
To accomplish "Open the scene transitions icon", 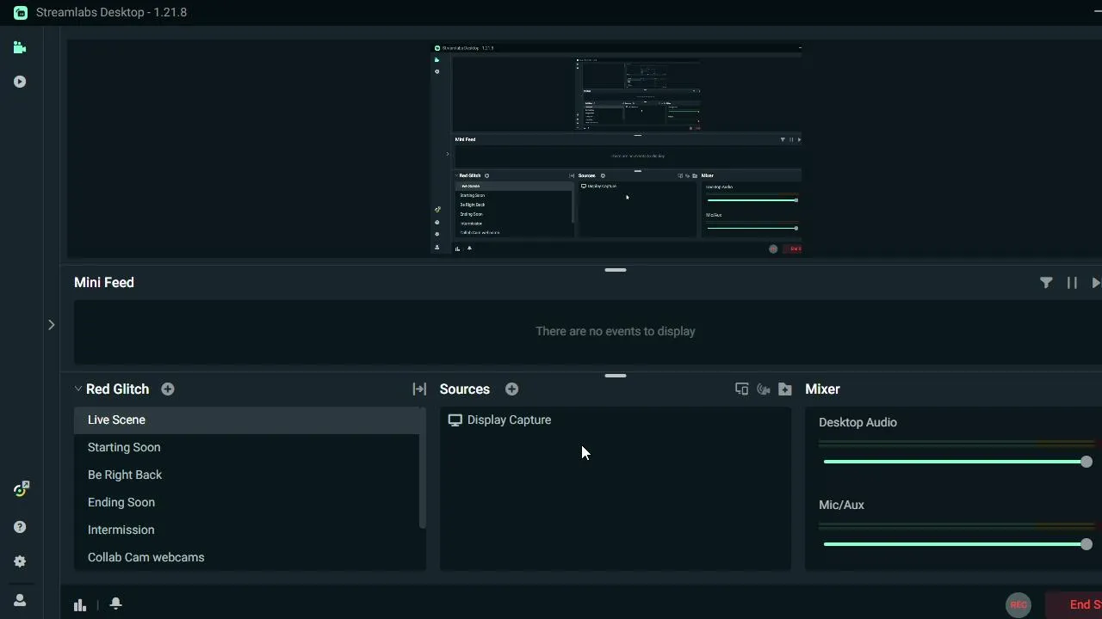I will pos(419,389).
